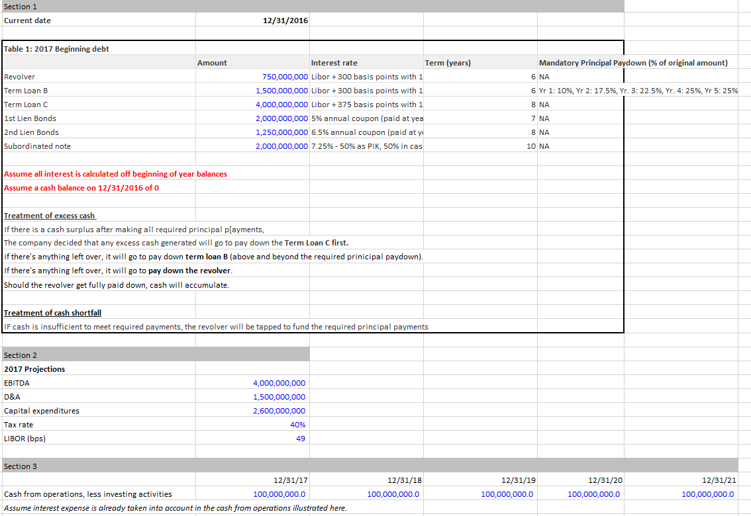Screen dimensions: 751x516
Task: Select the 7.25% PIK interest rate cell
Action: pyautogui.click(x=367, y=146)
